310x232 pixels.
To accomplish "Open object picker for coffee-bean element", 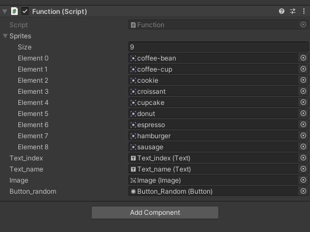I will (x=303, y=58).
